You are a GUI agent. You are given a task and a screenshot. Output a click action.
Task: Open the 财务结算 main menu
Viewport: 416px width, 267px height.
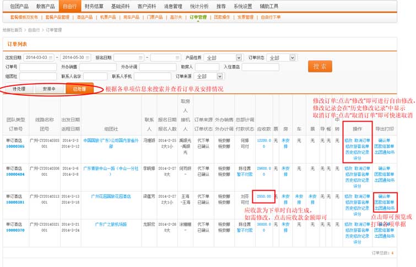pos(94,7)
